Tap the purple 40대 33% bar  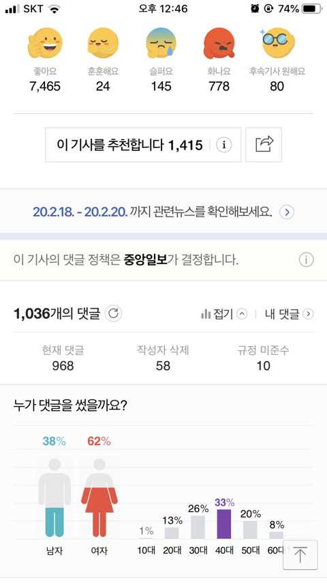click(x=224, y=524)
